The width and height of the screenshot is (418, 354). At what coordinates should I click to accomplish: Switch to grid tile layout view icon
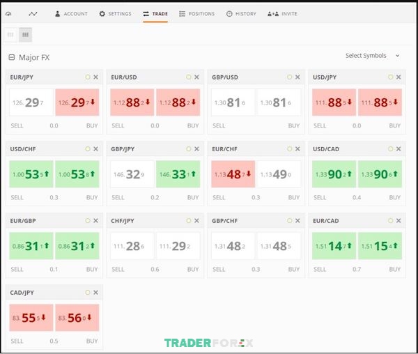[x=25, y=35]
